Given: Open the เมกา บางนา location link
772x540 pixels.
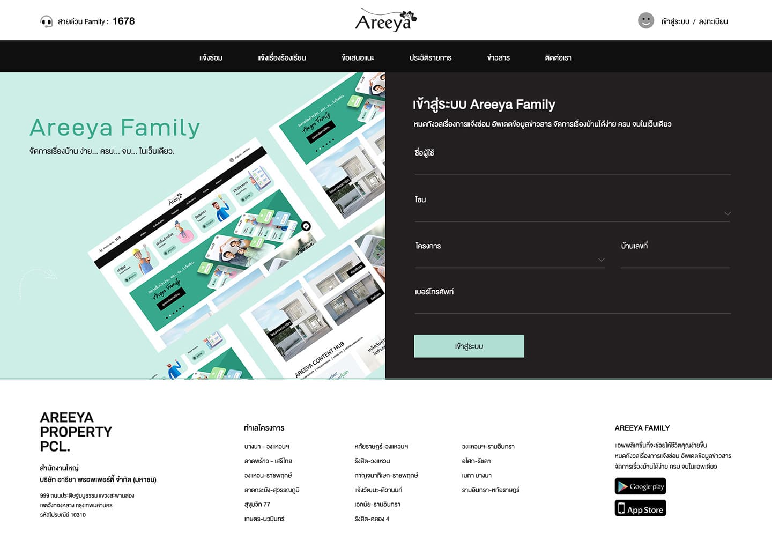Looking at the screenshot, I should 477,475.
